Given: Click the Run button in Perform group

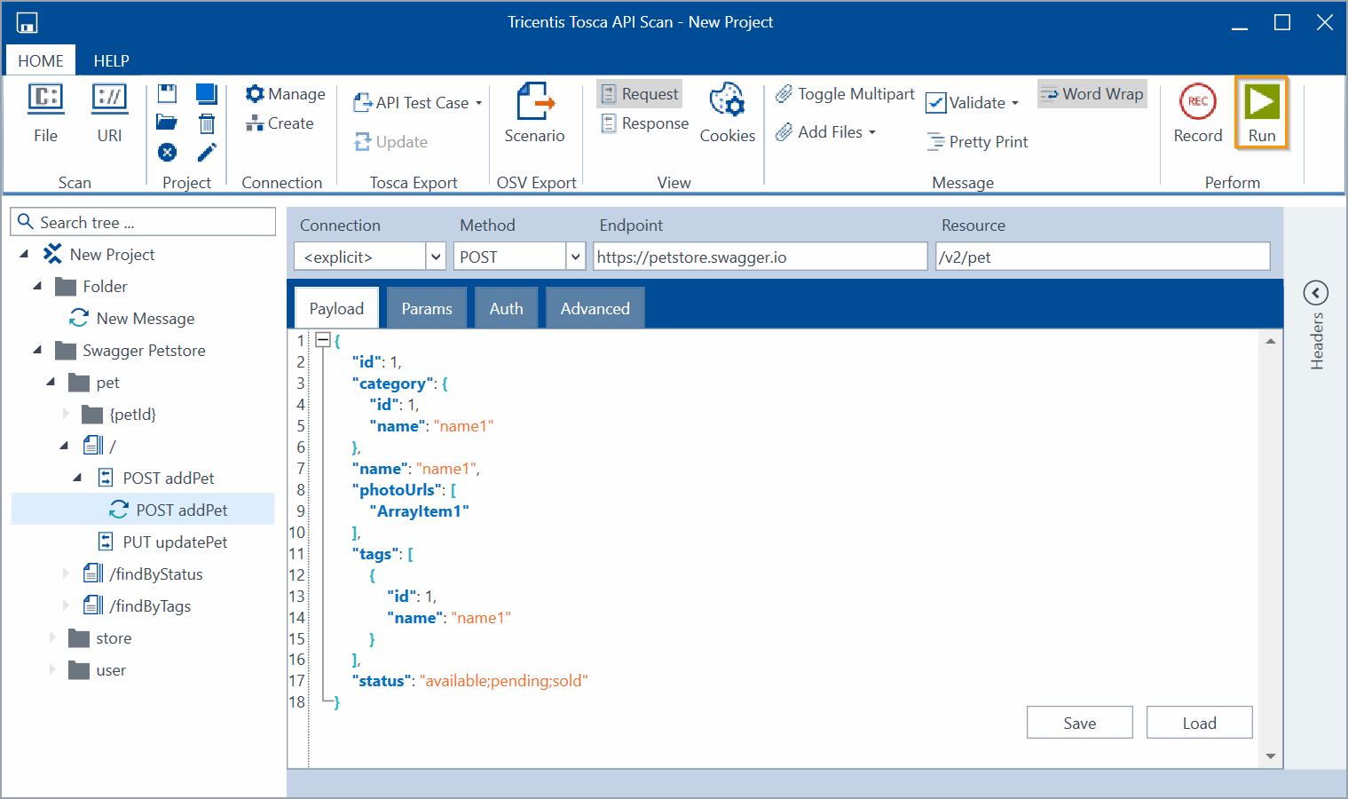Looking at the screenshot, I should point(1261,113).
